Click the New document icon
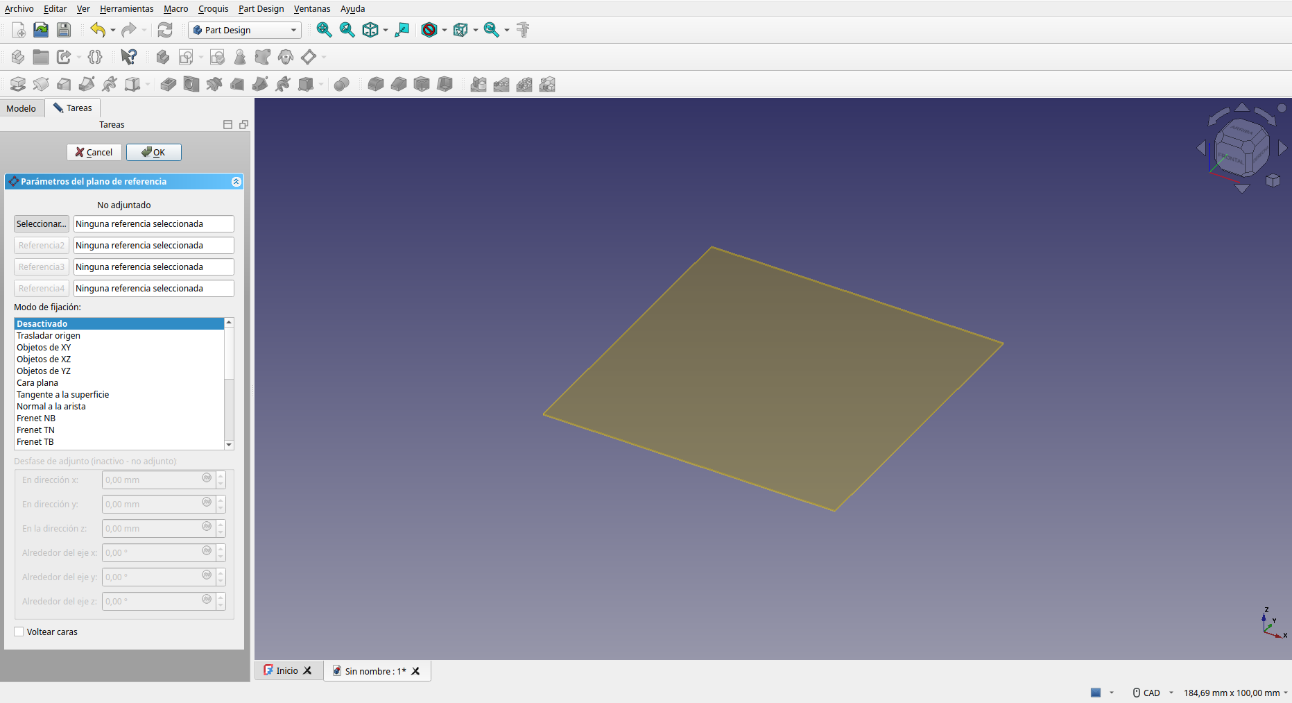Image resolution: width=1292 pixels, height=703 pixels. click(x=19, y=30)
